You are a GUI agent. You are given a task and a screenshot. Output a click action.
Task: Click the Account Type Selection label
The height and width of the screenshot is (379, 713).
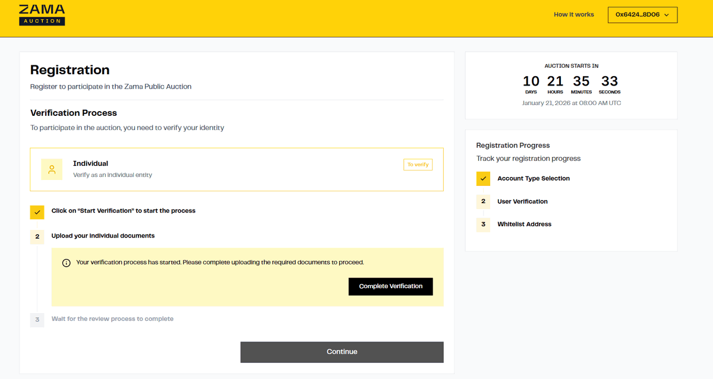[x=534, y=178]
